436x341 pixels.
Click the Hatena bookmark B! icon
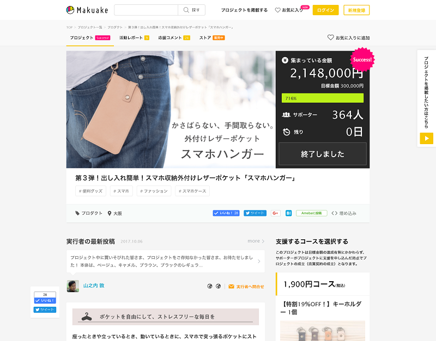tap(289, 213)
